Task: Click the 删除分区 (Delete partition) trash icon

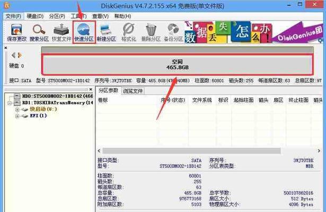Action: [x=151, y=32]
